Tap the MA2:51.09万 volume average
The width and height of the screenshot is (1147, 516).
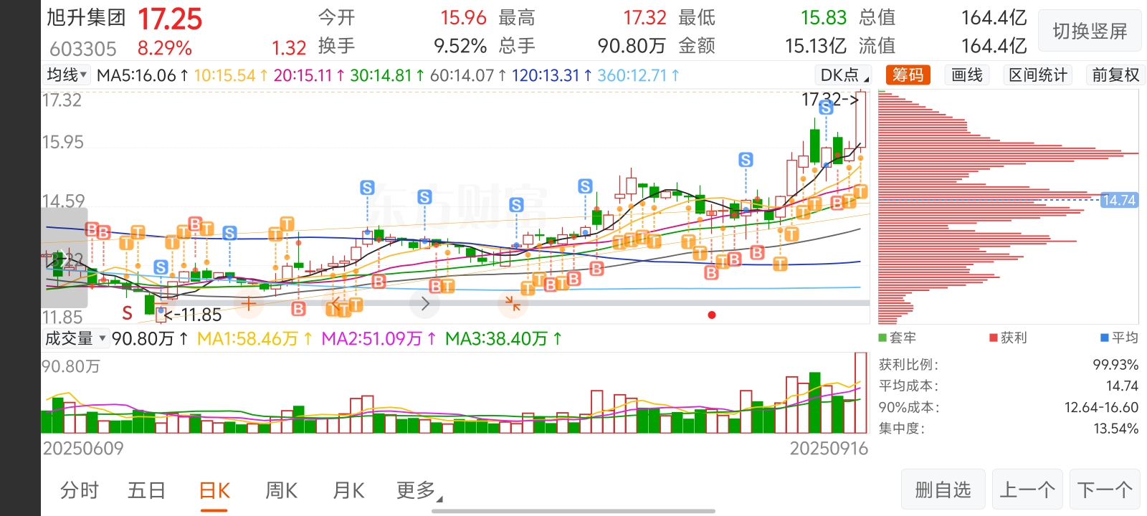(379, 338)
